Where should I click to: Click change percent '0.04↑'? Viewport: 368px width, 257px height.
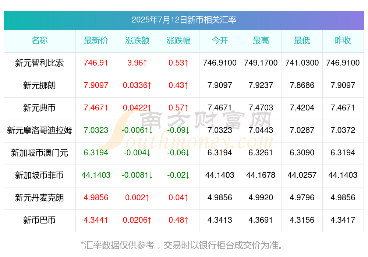(x=178, y=198)
